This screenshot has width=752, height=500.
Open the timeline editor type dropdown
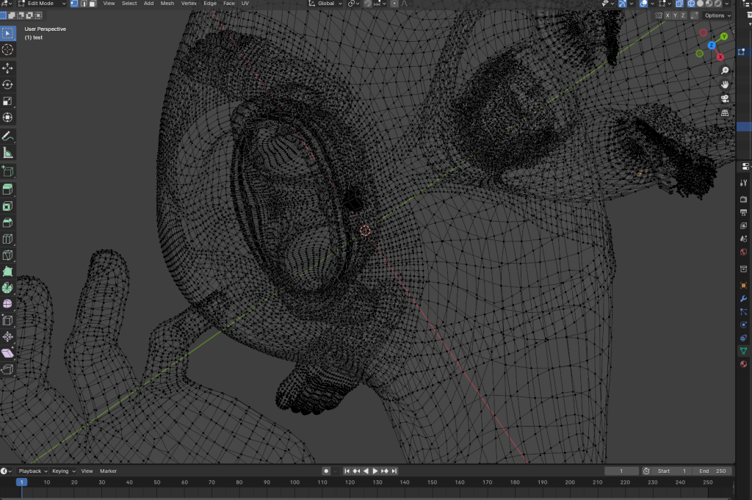pyautogui.click(x=6, y=471)
